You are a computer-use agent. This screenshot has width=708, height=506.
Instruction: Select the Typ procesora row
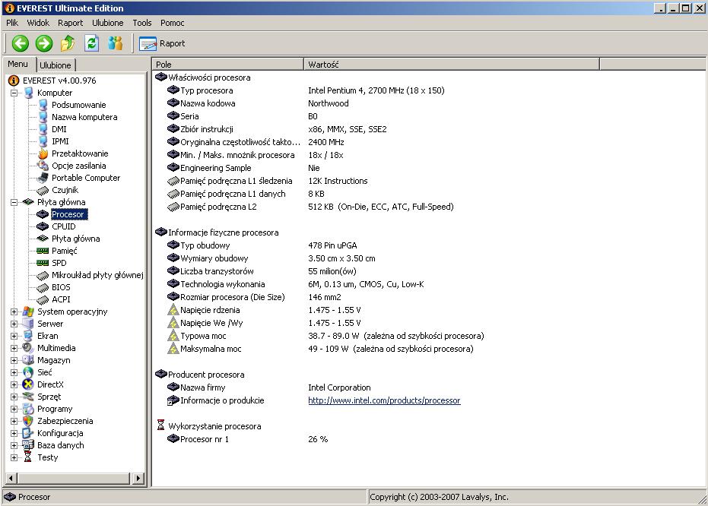[x=306, y=90]
